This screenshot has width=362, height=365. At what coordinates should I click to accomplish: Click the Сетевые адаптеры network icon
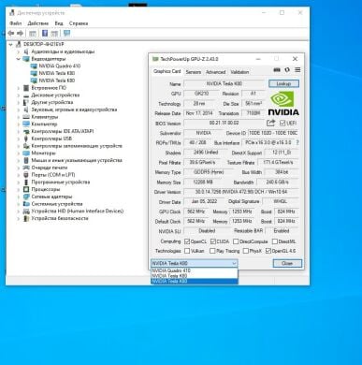pyautogui.click(x=26, y=197)
